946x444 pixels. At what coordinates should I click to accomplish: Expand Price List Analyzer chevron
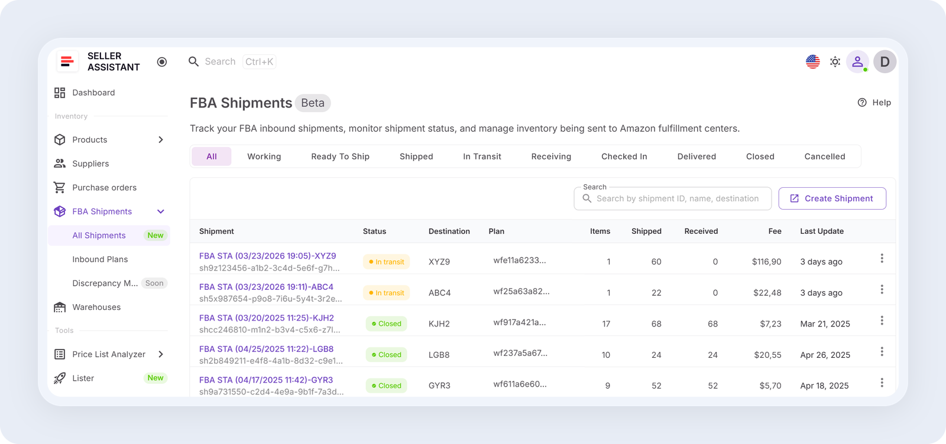point(161,354)
